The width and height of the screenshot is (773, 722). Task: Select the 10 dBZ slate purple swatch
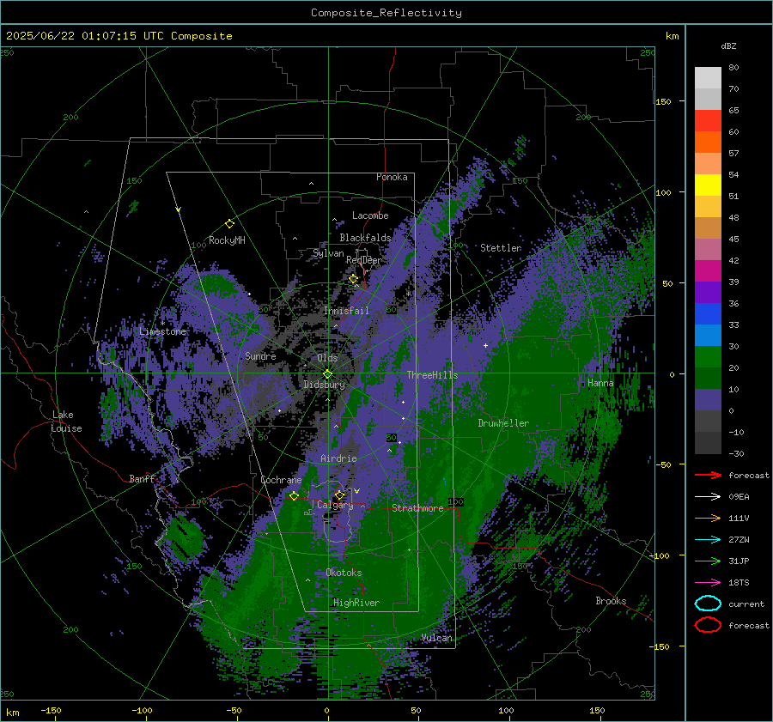click(708, 400)
